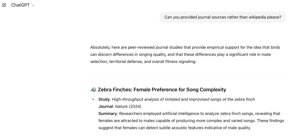Click the bullet point before Study
Screen dimensions: 301x138
pos(93,100)
